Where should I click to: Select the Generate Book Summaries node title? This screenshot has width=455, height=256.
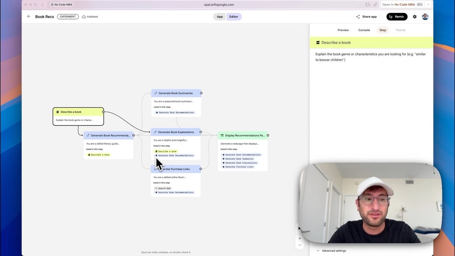[176, 93]
